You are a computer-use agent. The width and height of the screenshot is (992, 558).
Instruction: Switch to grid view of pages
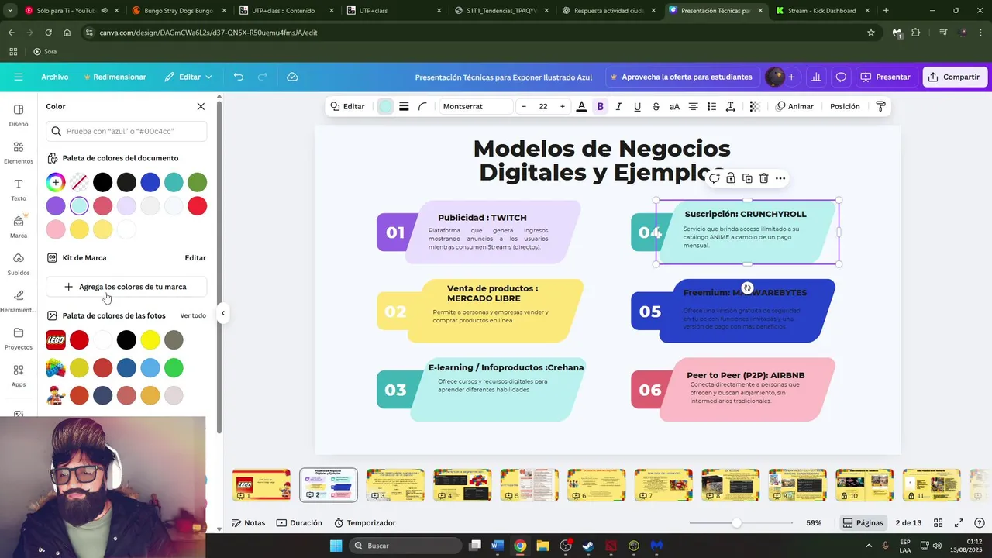click(938, 523)
